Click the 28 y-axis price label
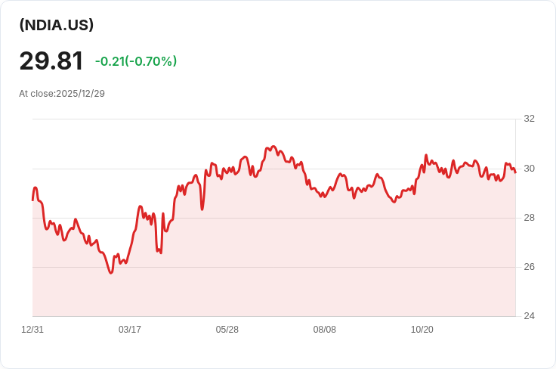The height and width of the screenshot is (369, 556). coord(529,218)
